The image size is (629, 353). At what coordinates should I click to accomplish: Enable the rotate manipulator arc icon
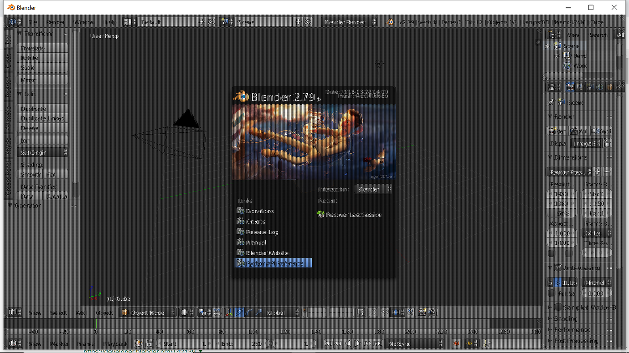click(x=249, y=313)
